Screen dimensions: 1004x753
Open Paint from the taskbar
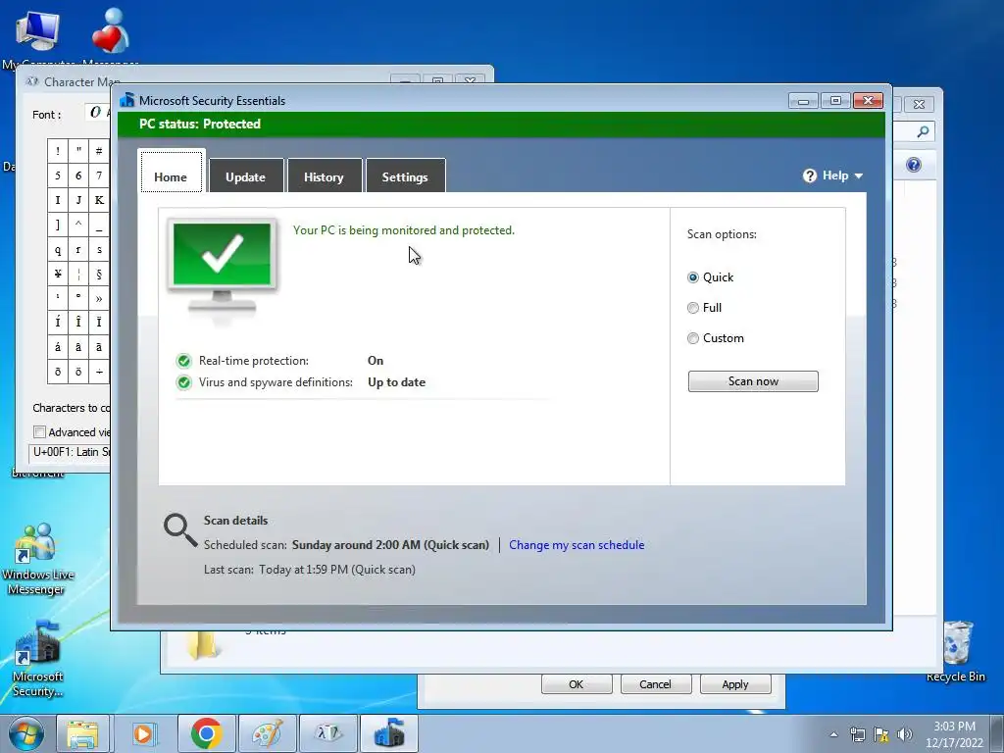pyautogui.click(x=268, y=733)
